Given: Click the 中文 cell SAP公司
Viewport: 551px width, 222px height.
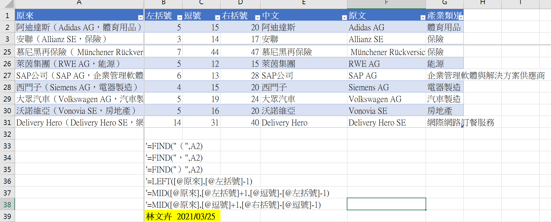Looking at the screenshot, I should 304,75.
